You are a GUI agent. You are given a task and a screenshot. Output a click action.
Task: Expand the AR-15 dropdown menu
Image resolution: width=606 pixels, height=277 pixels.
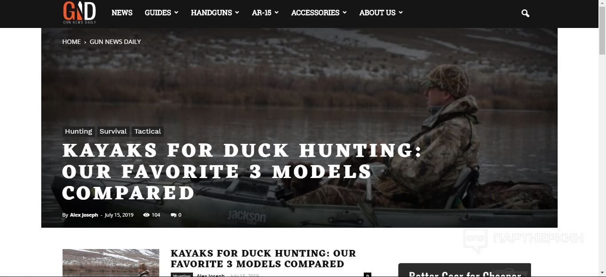point(265,13)
